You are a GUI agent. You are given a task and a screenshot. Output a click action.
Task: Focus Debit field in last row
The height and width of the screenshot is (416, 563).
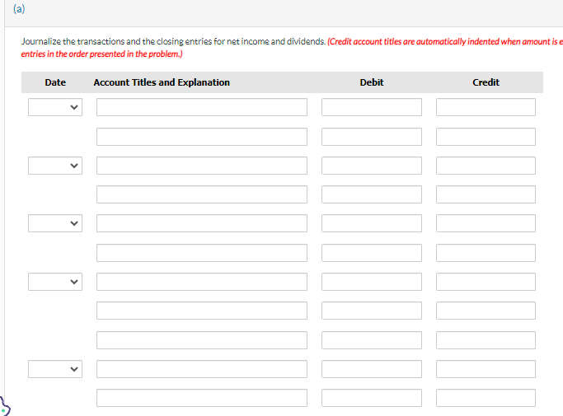point(372,398)
